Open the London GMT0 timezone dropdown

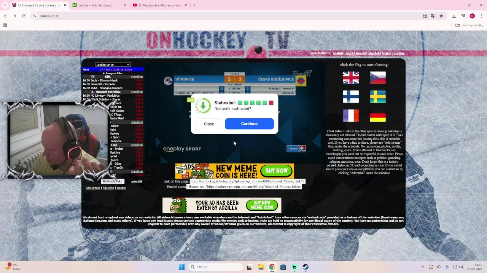coord(113,64)
